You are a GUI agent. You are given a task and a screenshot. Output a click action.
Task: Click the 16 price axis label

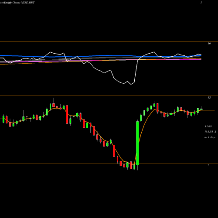tap(209, 44)
